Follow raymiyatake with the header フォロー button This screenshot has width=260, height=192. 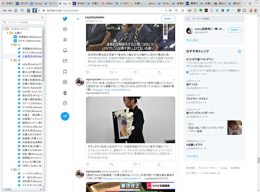pos(168,19)
